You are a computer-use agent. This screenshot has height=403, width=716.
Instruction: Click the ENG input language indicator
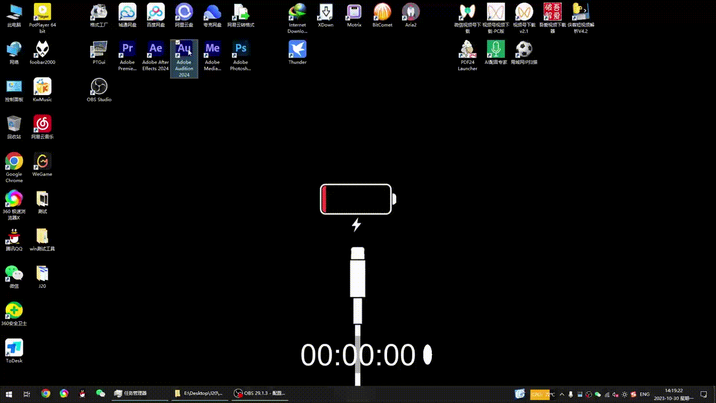tap(644, 394)
